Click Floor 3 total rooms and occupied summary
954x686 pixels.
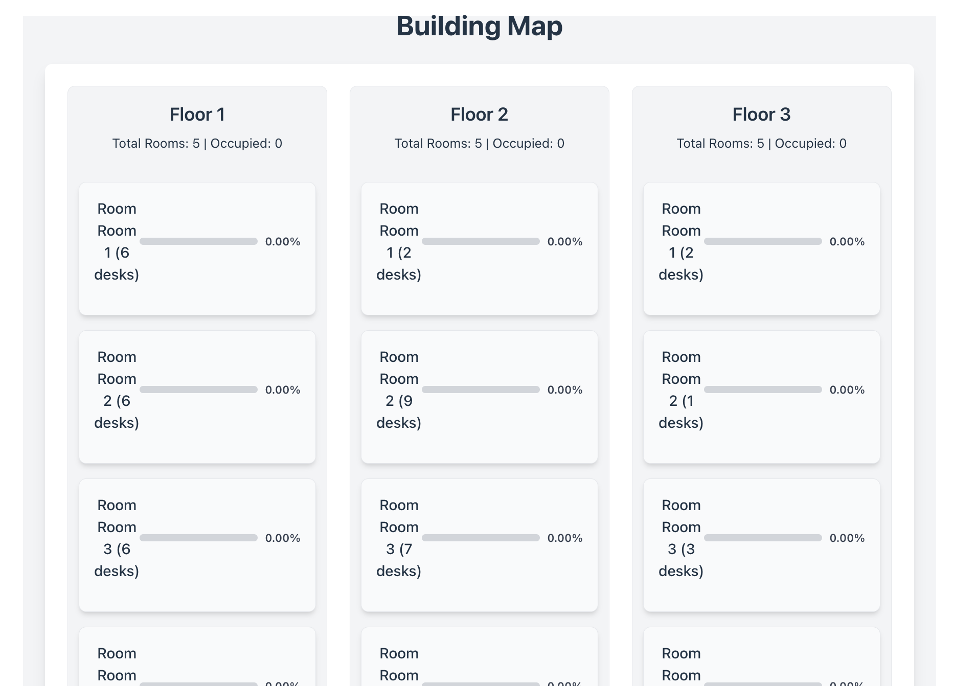(x=762, y=144)
